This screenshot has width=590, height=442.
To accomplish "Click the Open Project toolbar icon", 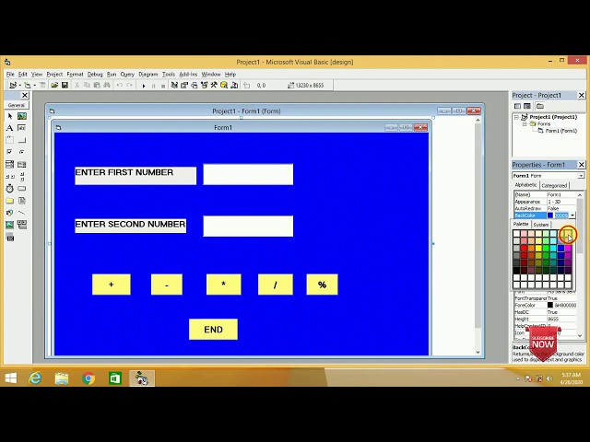I will pos(54,86).
